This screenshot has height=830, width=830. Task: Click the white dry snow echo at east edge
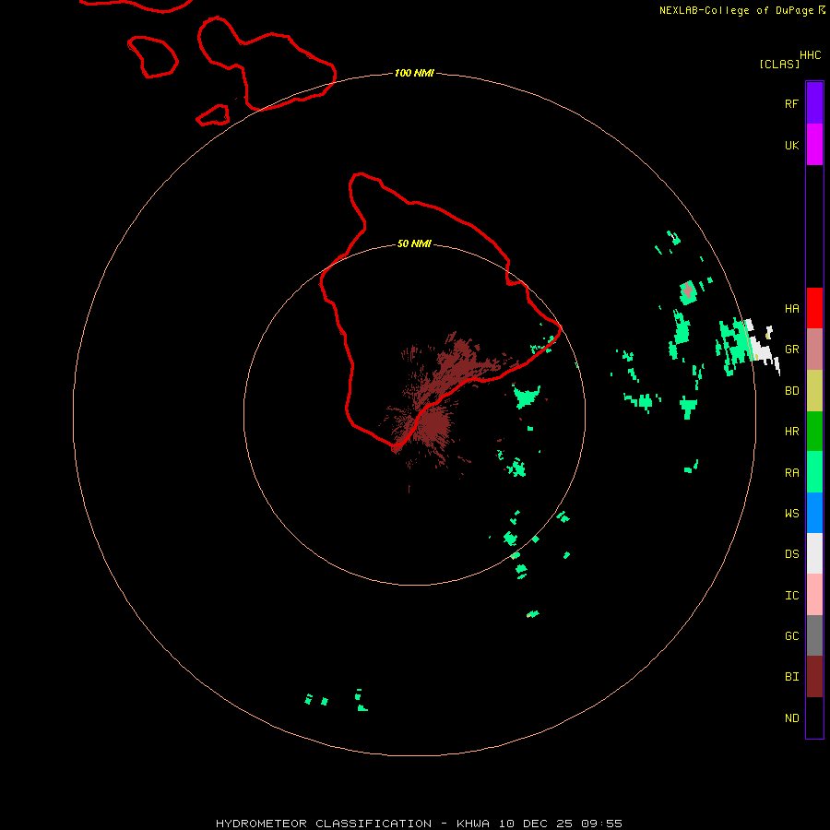click(763, 350)
